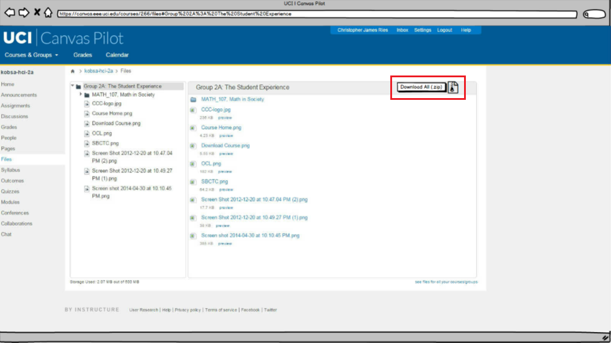Open Calendar from the top navigation

point(117,55)
